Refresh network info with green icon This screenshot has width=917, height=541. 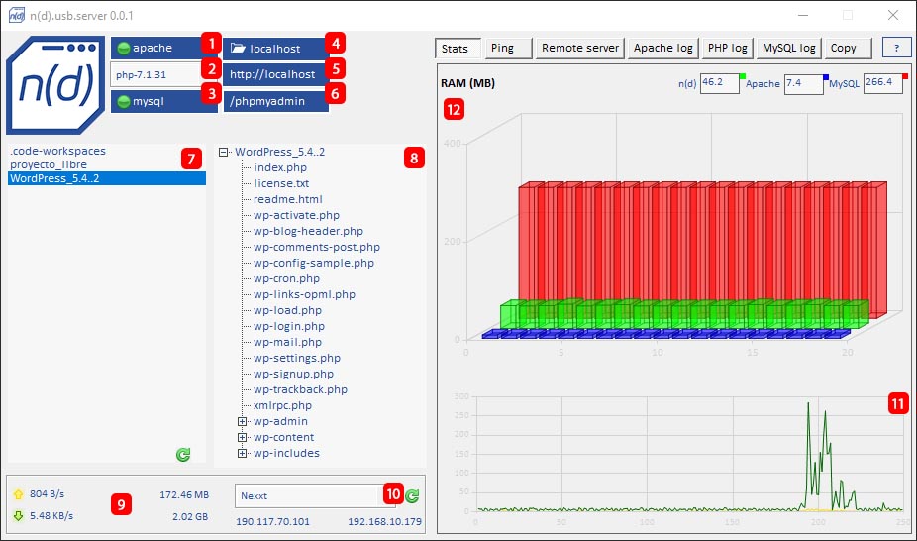coord(412,496)
